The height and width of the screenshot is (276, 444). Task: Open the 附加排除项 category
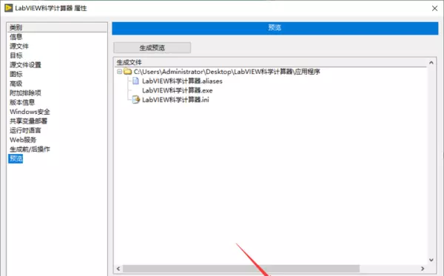pos(25,92)
